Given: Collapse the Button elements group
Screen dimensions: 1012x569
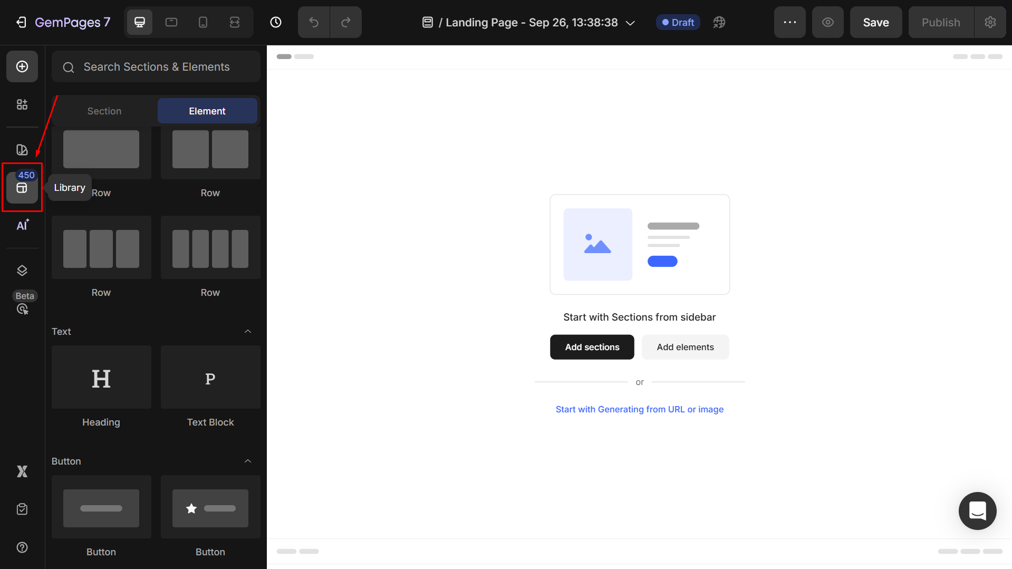Looking at the screenshot, I should (248, 461).
